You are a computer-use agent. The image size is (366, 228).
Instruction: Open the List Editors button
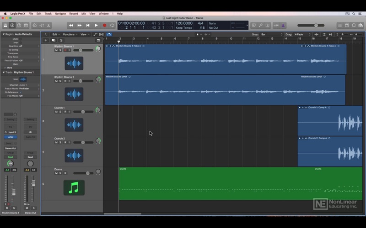[340, 26]
